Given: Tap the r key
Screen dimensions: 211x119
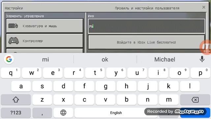Looking at the screenshot, I should (74, 73).
